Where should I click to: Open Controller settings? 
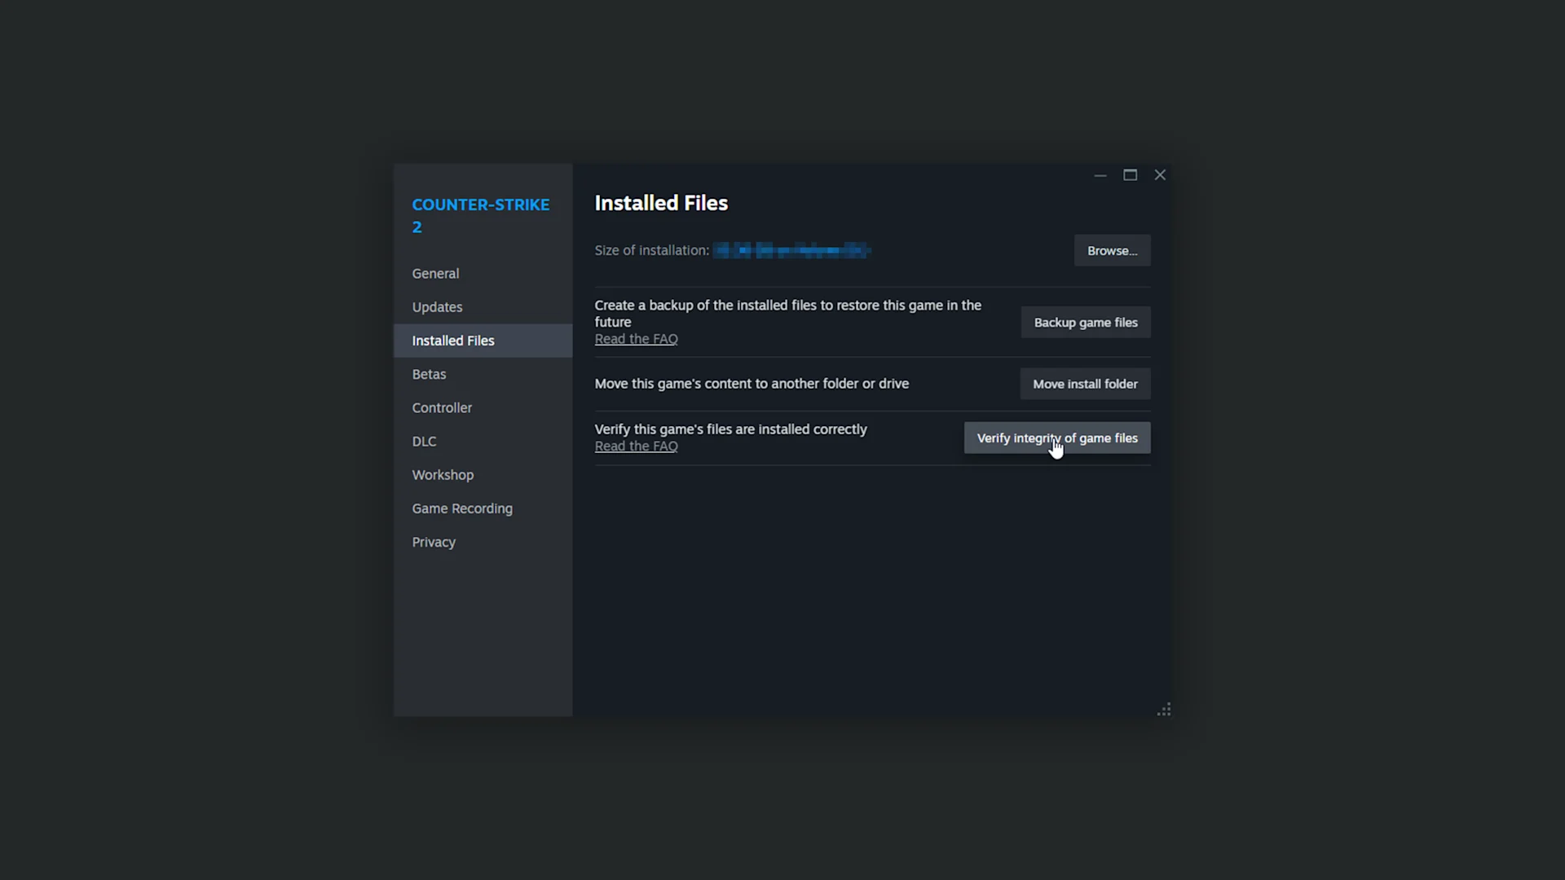[x=442, y=407]
